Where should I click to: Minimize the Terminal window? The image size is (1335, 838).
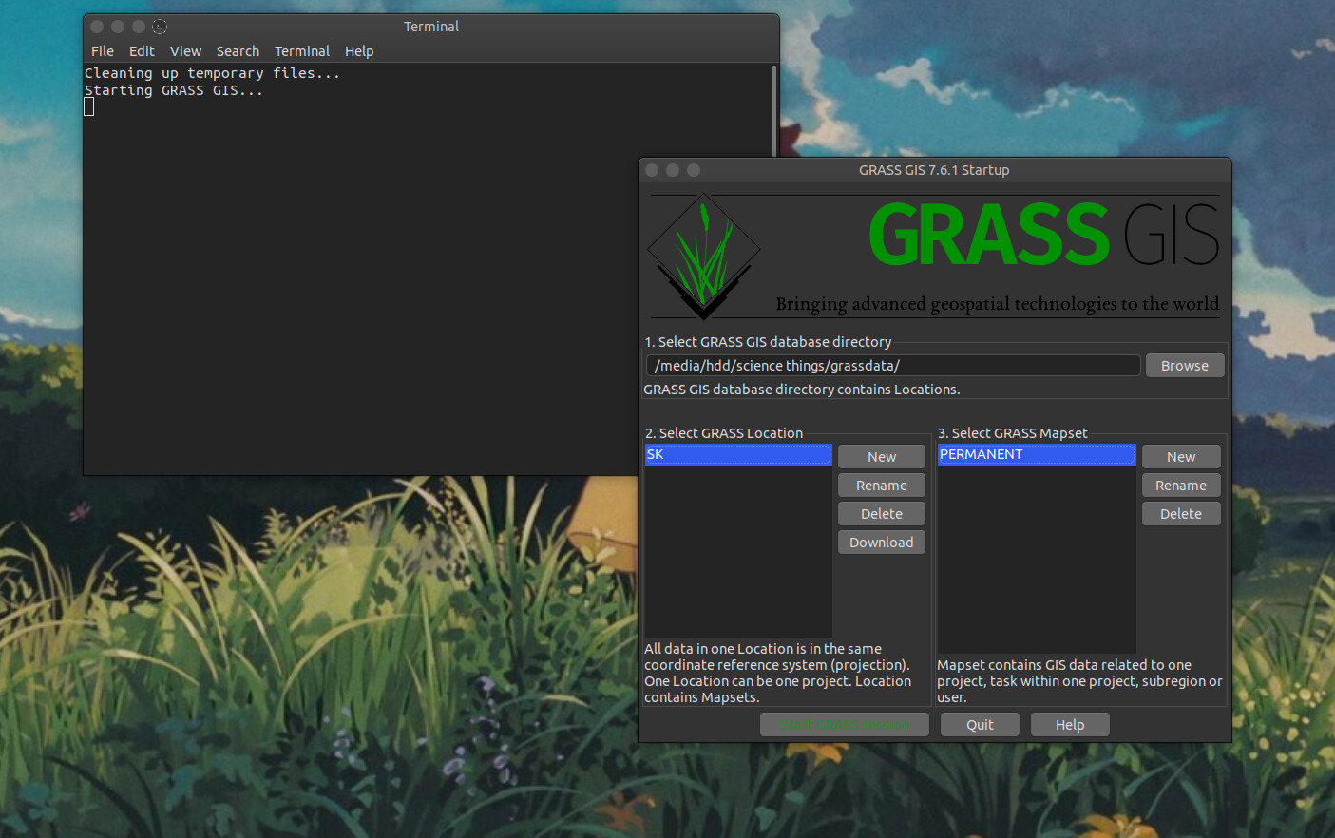pyautogui.click(x=118, y=27)
